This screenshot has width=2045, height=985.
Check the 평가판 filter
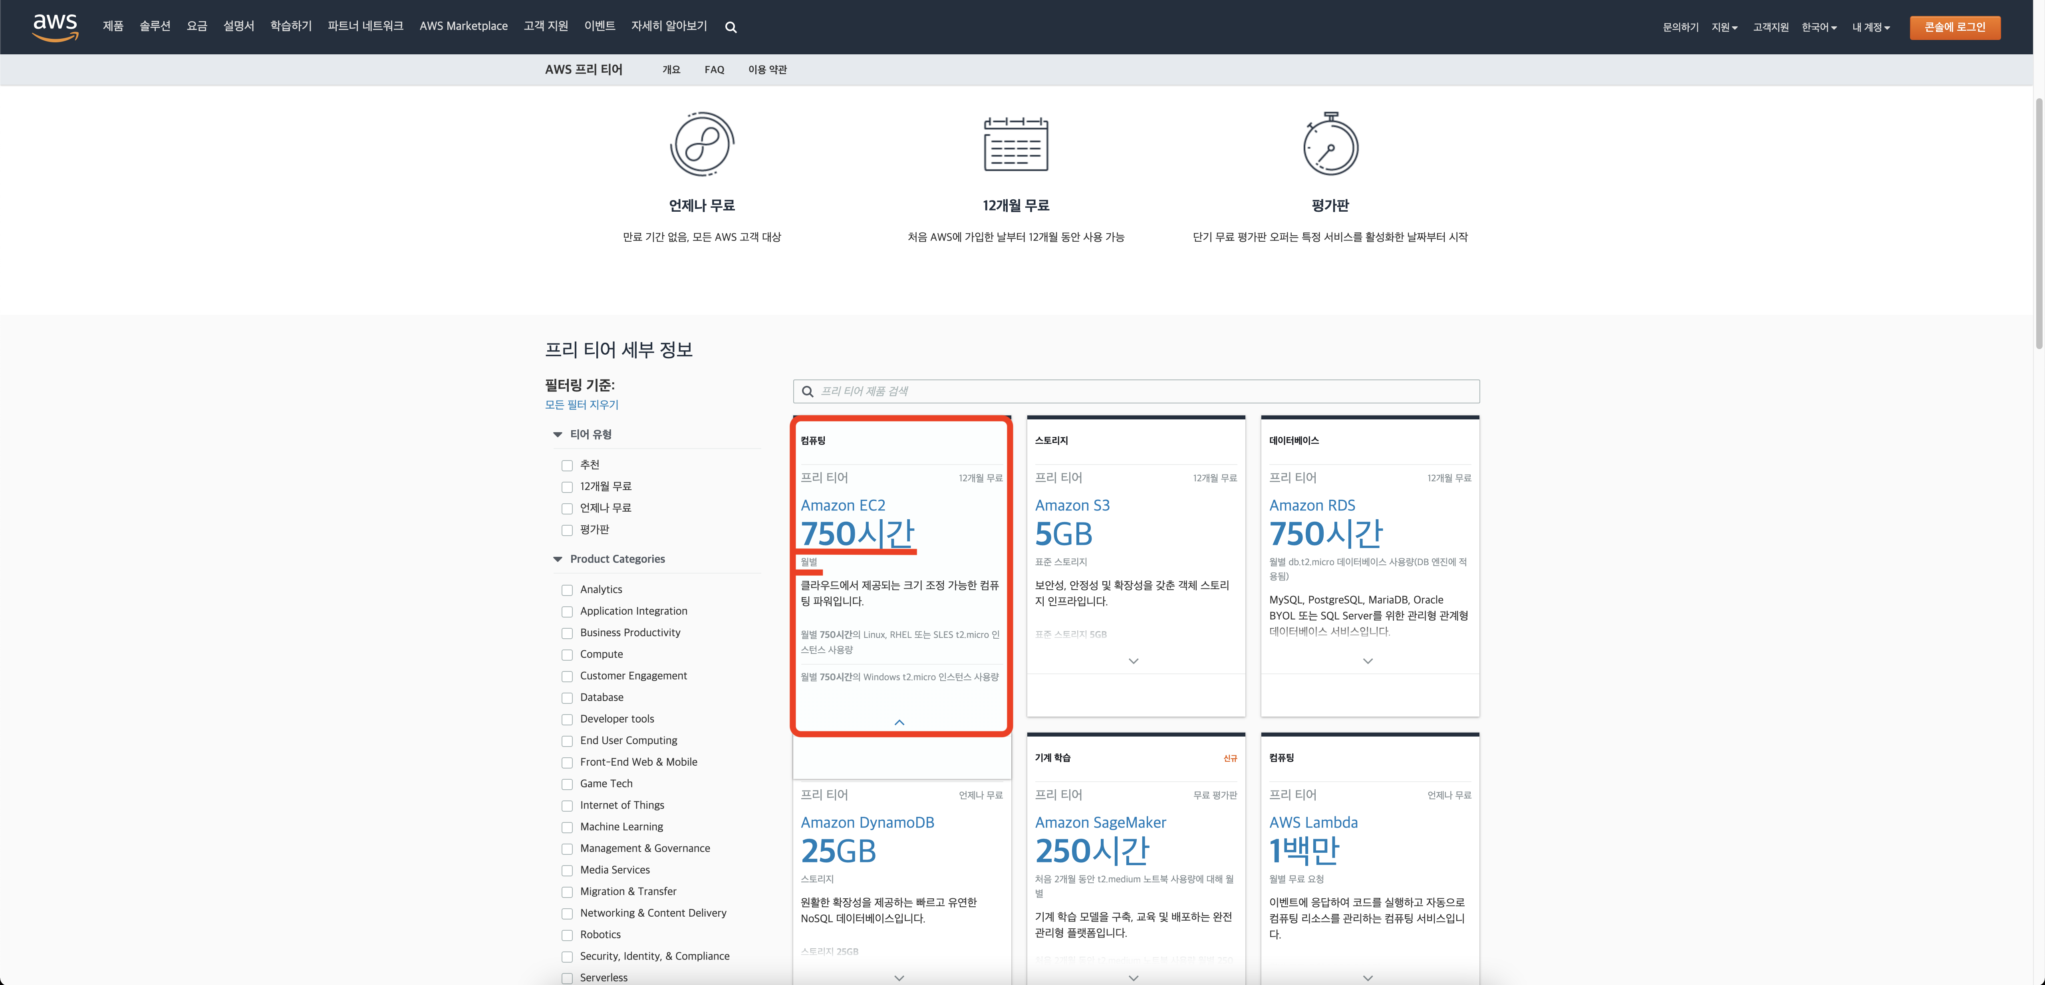pyautogui.click(x=567, y=530)
